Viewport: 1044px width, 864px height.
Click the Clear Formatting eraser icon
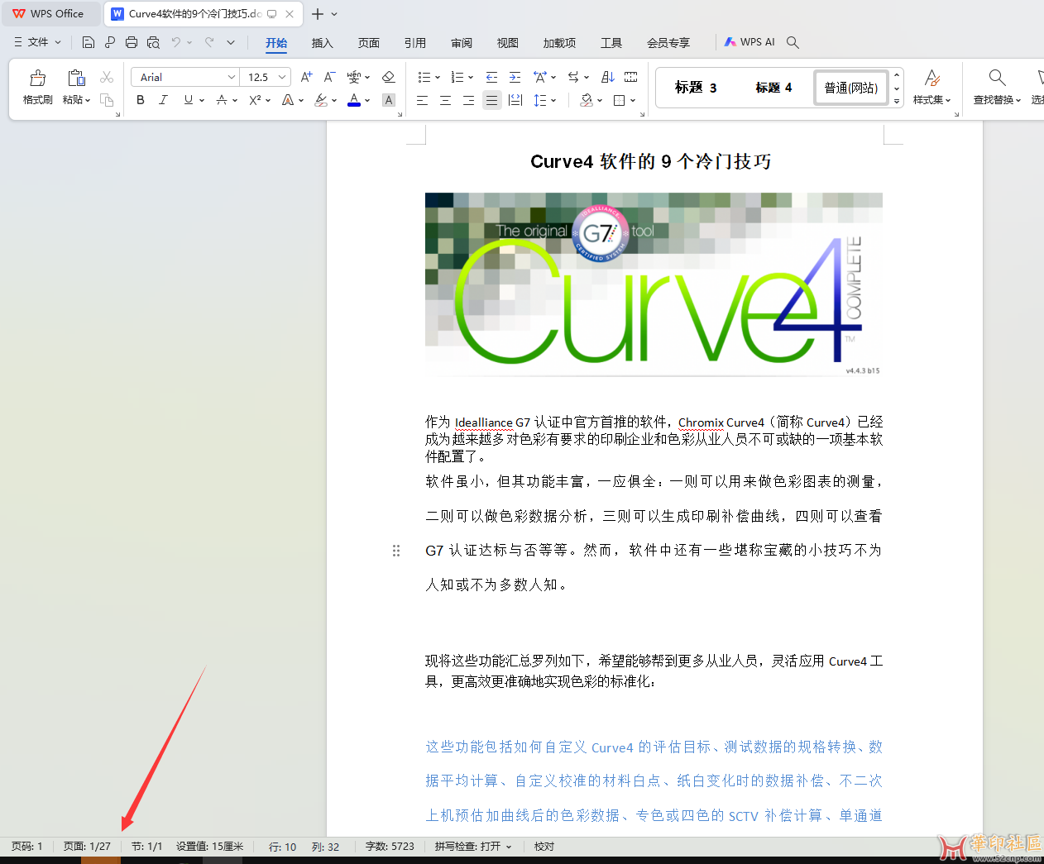tap(389, 77)
